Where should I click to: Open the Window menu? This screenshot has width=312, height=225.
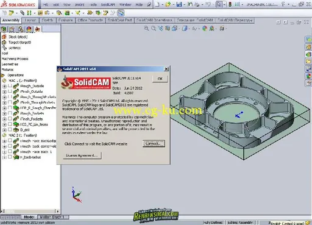(125, 4)
